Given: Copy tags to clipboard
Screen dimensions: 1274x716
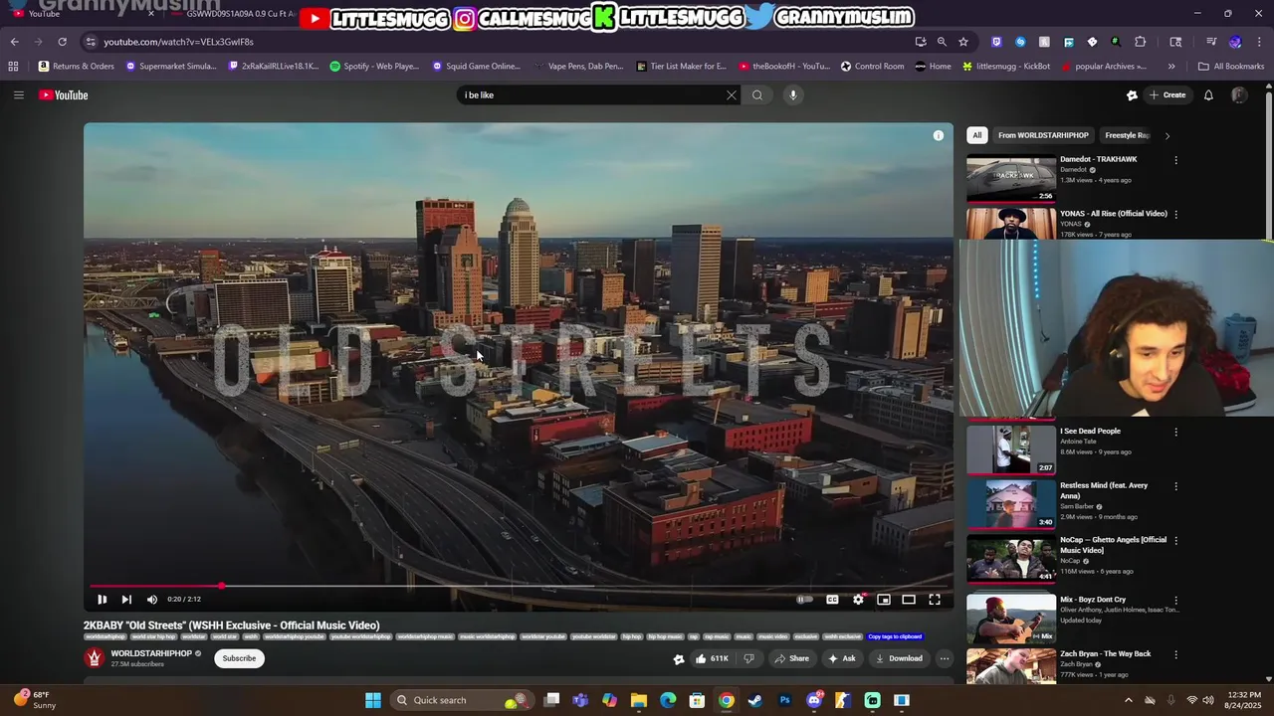Looking at the screenshot, I should pyautogui.click(x=895, y=636).
